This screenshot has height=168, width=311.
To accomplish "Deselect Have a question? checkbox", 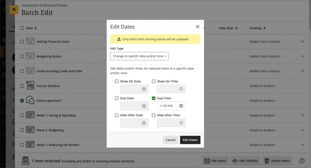I will (x=22, y=101).
